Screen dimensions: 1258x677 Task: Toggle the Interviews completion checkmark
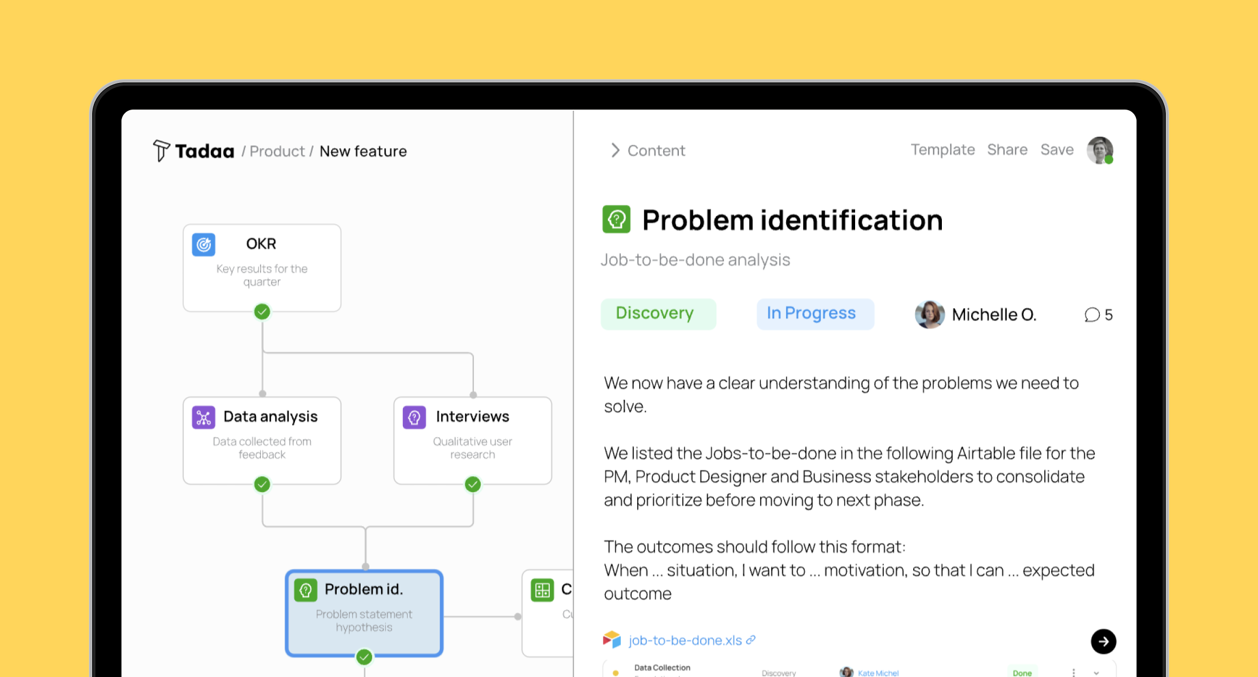click(473, 484)
